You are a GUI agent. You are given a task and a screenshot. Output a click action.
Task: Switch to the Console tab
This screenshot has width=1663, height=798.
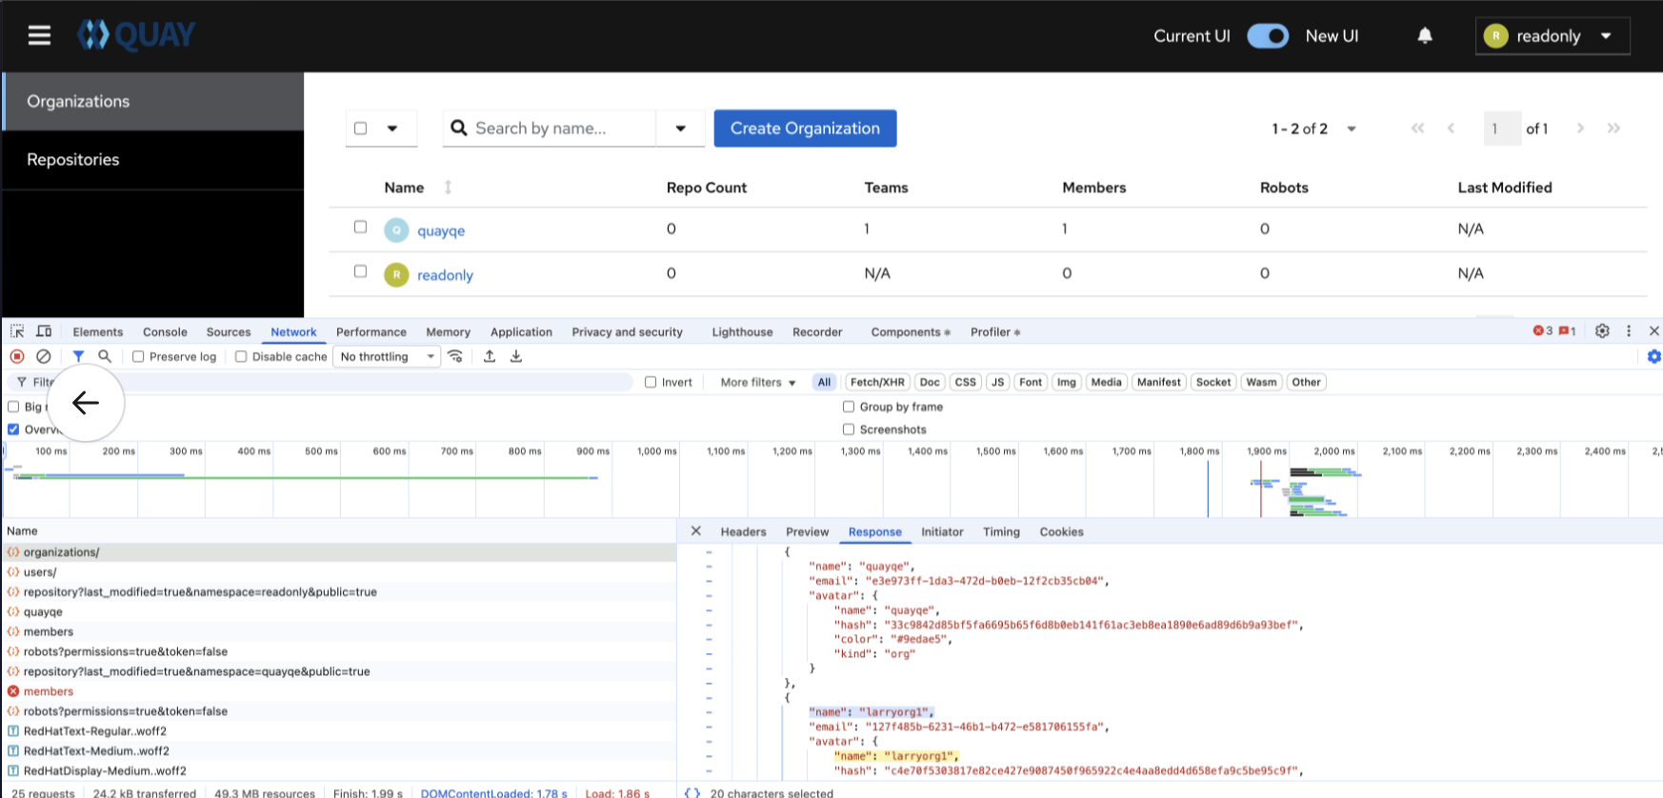(165, 331)
